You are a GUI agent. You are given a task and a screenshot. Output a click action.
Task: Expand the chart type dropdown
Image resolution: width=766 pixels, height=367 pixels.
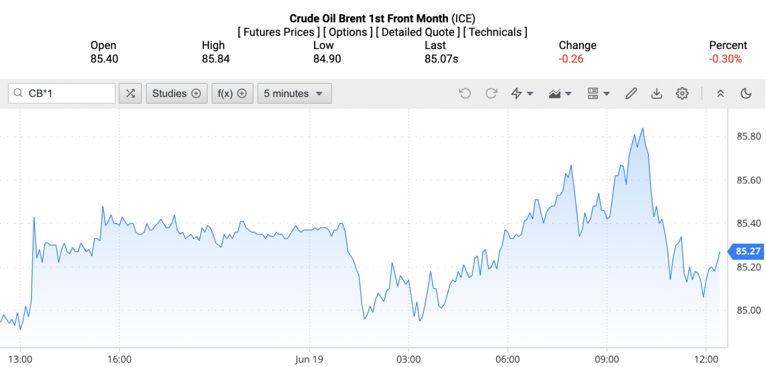pos(560,94)
